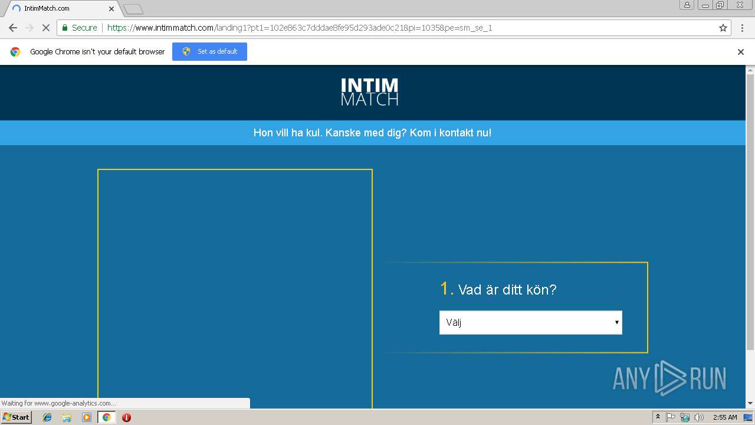Click the page scrollbar up arrow
The height and width of the screenshot is (425, 755).
[750, 69]
